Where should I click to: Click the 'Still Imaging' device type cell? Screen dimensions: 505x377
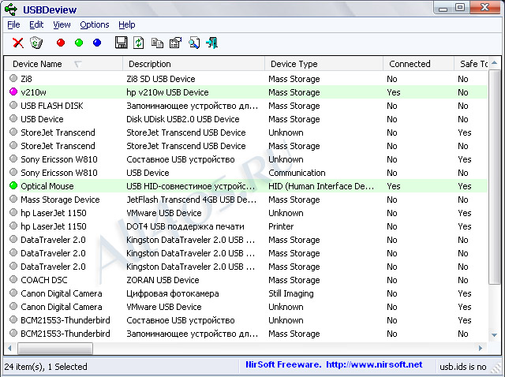coord(291,293)
